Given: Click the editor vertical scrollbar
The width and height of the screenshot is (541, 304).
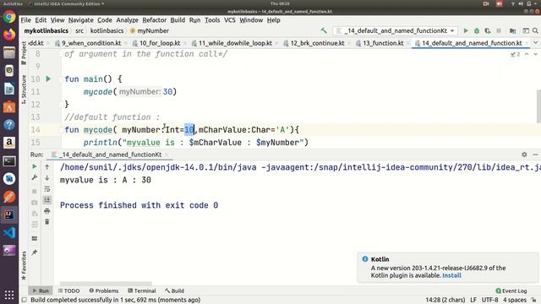Looking at the screenshot, I should [x=538, y=106].
